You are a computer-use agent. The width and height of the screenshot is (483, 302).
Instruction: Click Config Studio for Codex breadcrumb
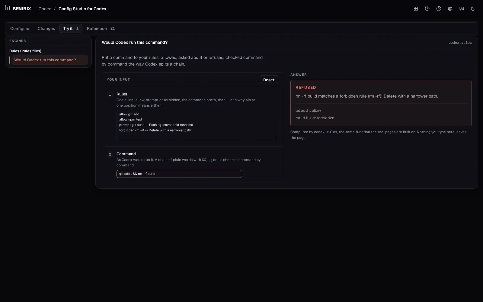point(82,9)
